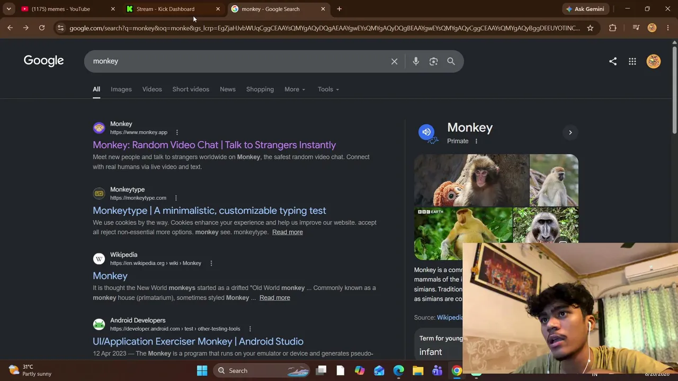Open the Chrome profile avatar in the toolbar
Image resolution: width=678 pixels, height=381 pixels.
(652, 28)
